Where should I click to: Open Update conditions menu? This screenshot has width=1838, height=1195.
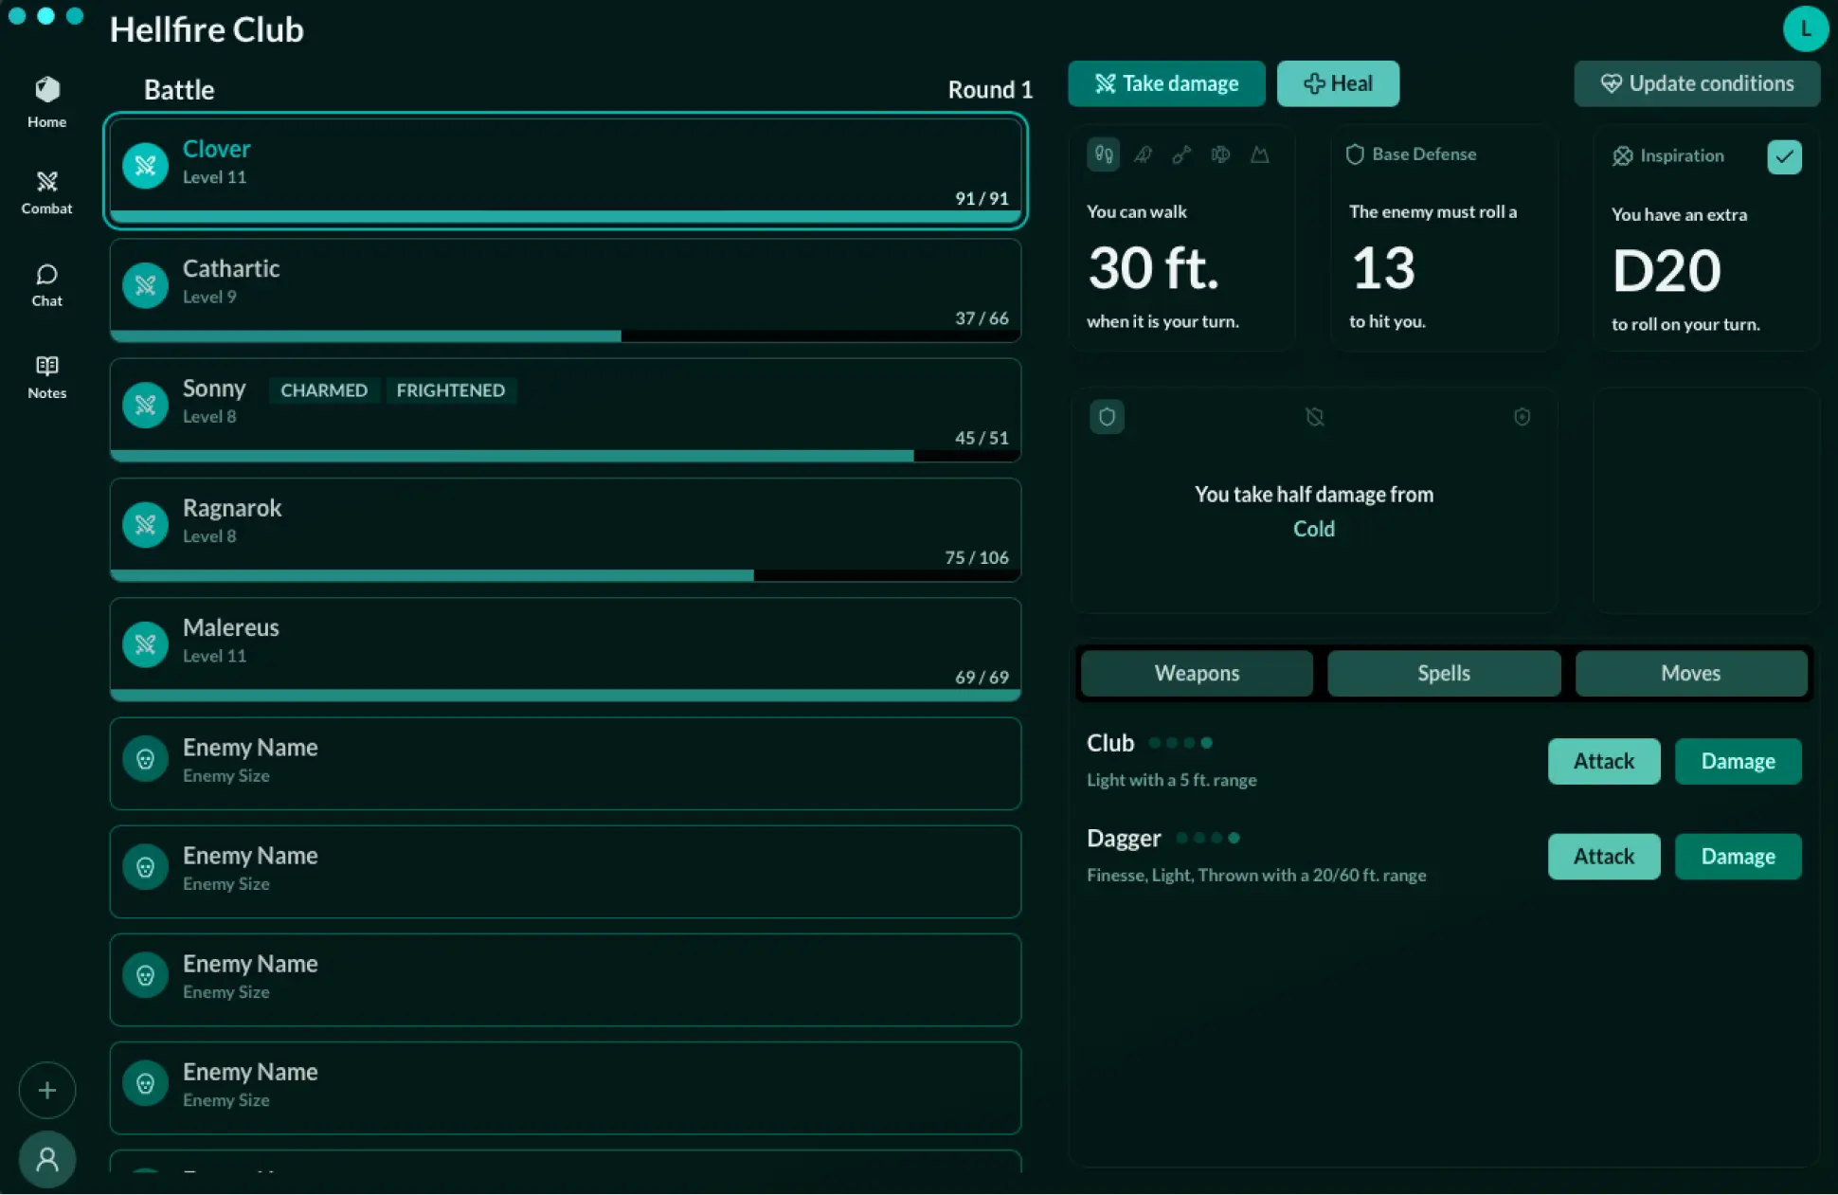pyautogui.click(x=1696, y=83)
